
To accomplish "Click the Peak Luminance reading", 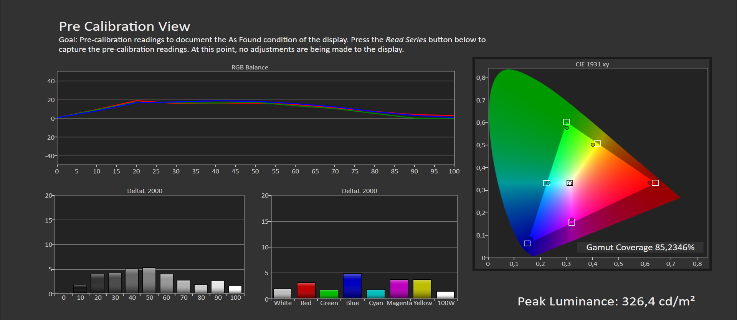I will coord(606,302).
